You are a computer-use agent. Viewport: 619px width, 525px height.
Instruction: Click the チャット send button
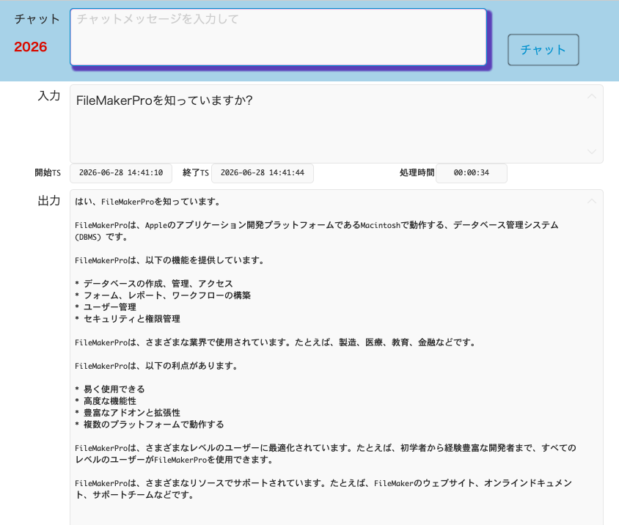543,50
